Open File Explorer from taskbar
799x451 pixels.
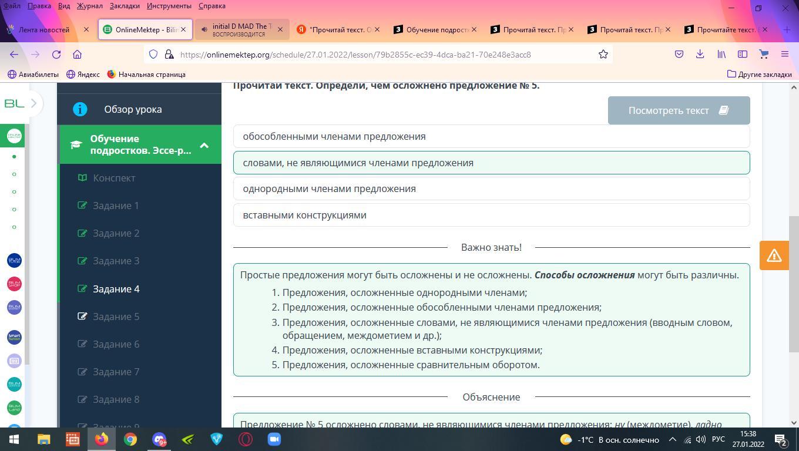click(x=43, y=439)
